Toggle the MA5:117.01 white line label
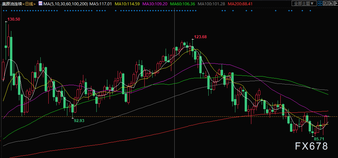Screen dimensions: 338x158 click(100, 4)
